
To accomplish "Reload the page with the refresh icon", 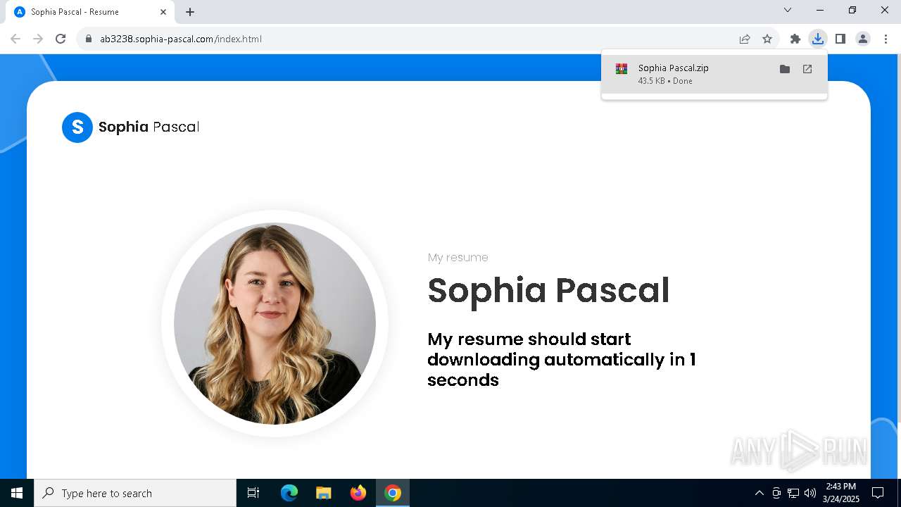I will (61, 39).
